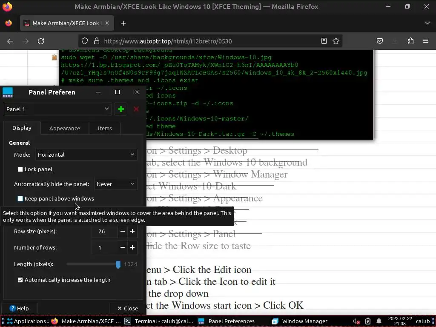Click the Help question mark icon
Viewport: 436px width, 327px height.
12,308
